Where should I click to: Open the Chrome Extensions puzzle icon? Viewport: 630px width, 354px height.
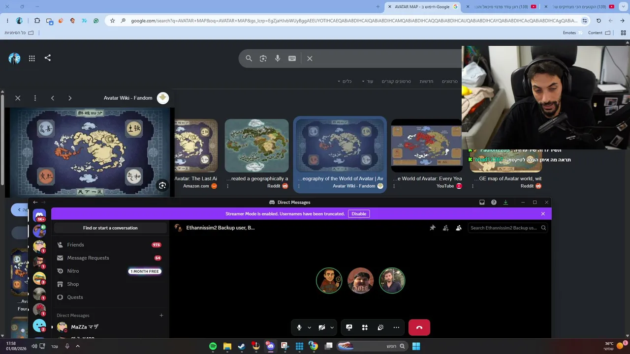click(37, 21)
